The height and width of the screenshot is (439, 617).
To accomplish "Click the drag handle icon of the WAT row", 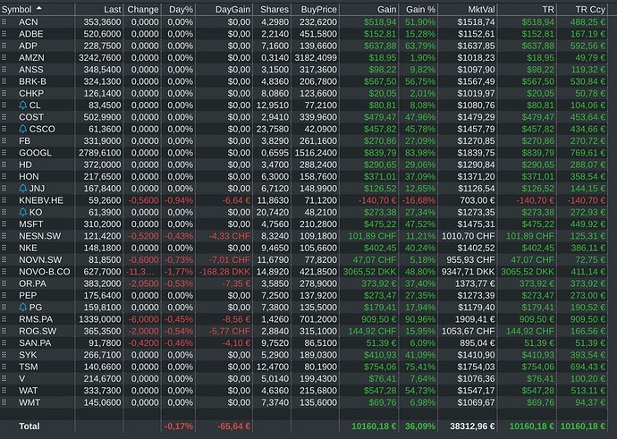I will (4, 391).
